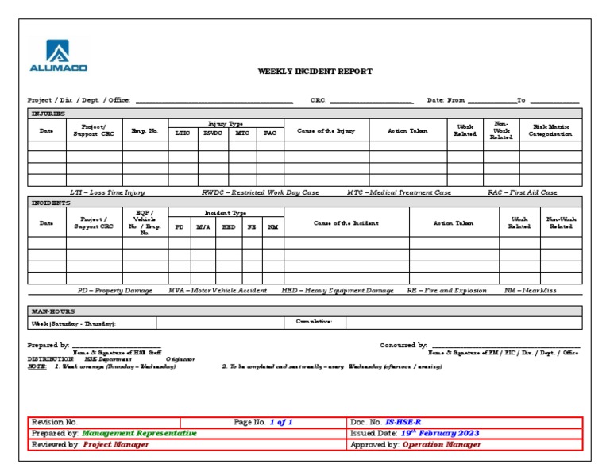The height and width of the screenshot is (472, 610).
Task: Click the 'Week (Saturday - Thursday):' label
Action: click(x=74, y=323)
